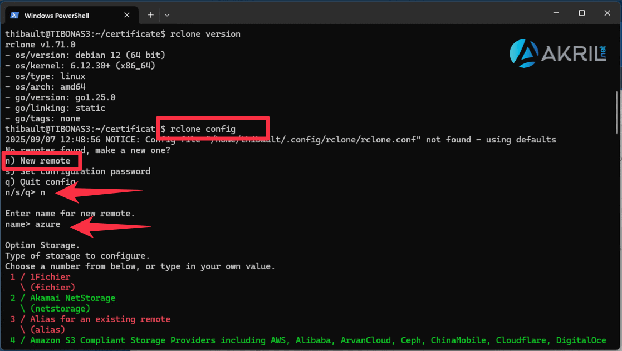This screenshot has width=622, height=351.
Task: Click the '1 / 1Fichier' storage entry
Action: coord(40,277)
